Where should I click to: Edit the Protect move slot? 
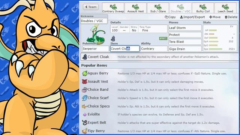185,35
